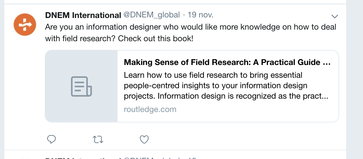
Task: Retweet the DNEM International book tweet
Action: pos(98,140)
